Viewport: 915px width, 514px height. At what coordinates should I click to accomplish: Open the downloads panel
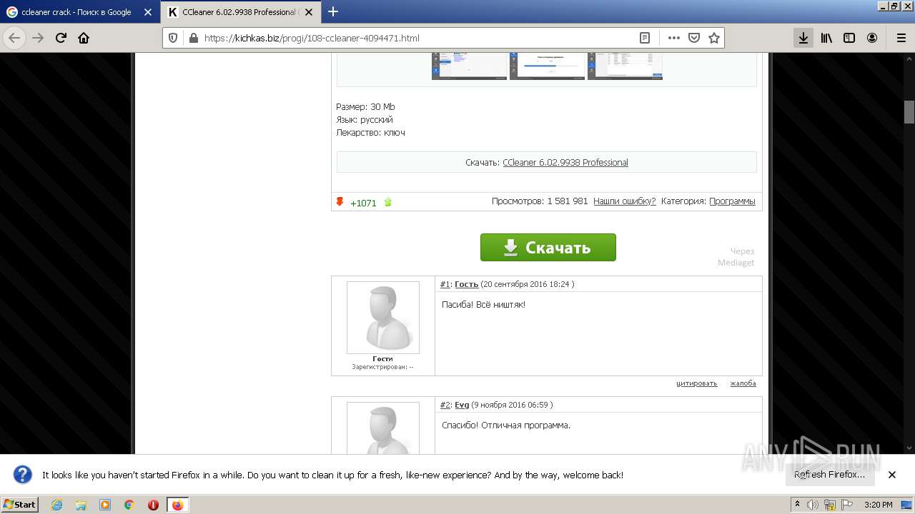point(803,38)
